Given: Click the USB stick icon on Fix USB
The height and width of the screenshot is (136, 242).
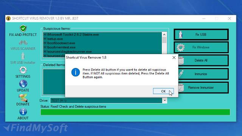Looking at the screenshot, I should 181,34.
